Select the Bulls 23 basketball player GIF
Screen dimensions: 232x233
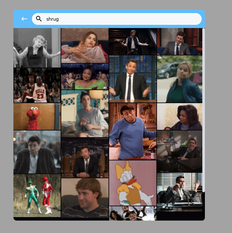(37, 85)
